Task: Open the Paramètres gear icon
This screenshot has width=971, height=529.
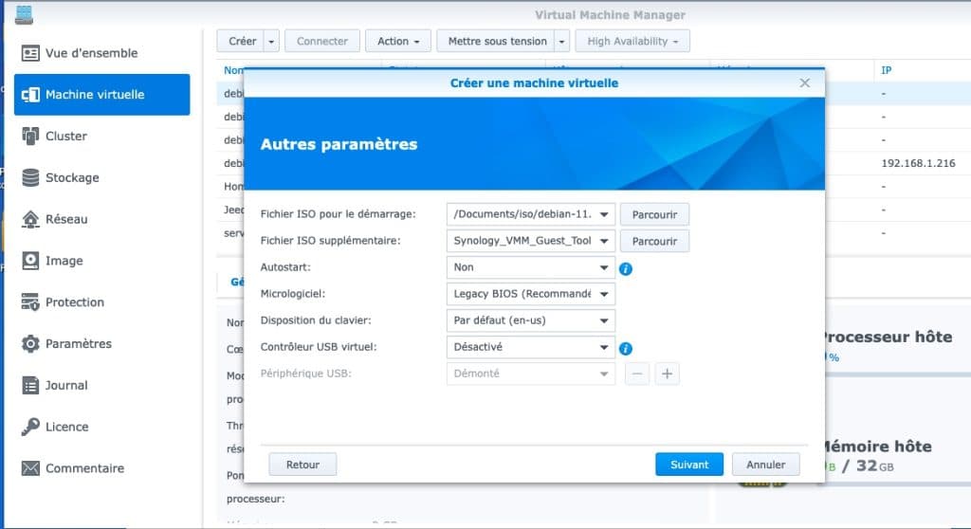Action: [x=30, y=344]
